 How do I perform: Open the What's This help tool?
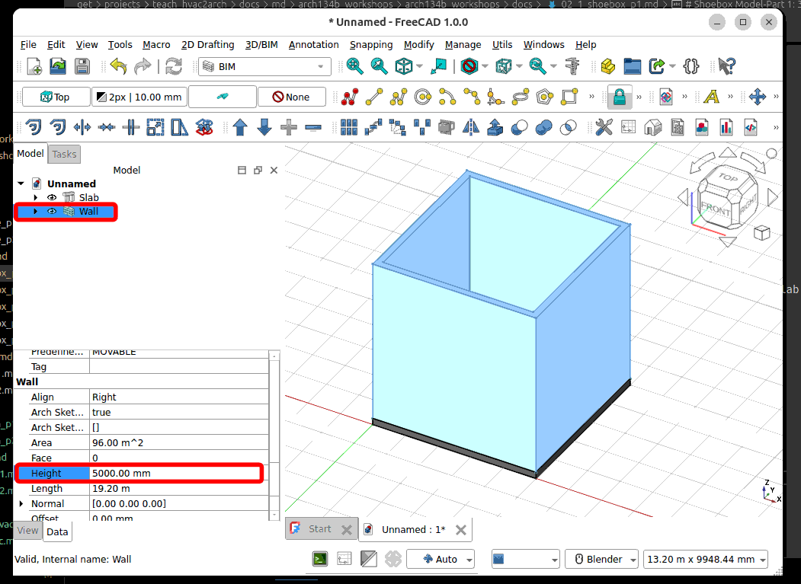[x=726, y=66]
